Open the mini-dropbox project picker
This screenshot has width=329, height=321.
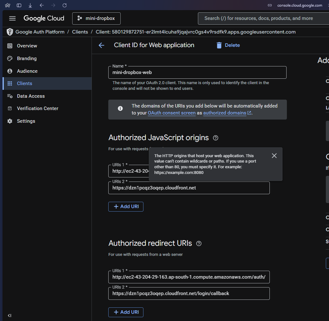coord(96,18)
